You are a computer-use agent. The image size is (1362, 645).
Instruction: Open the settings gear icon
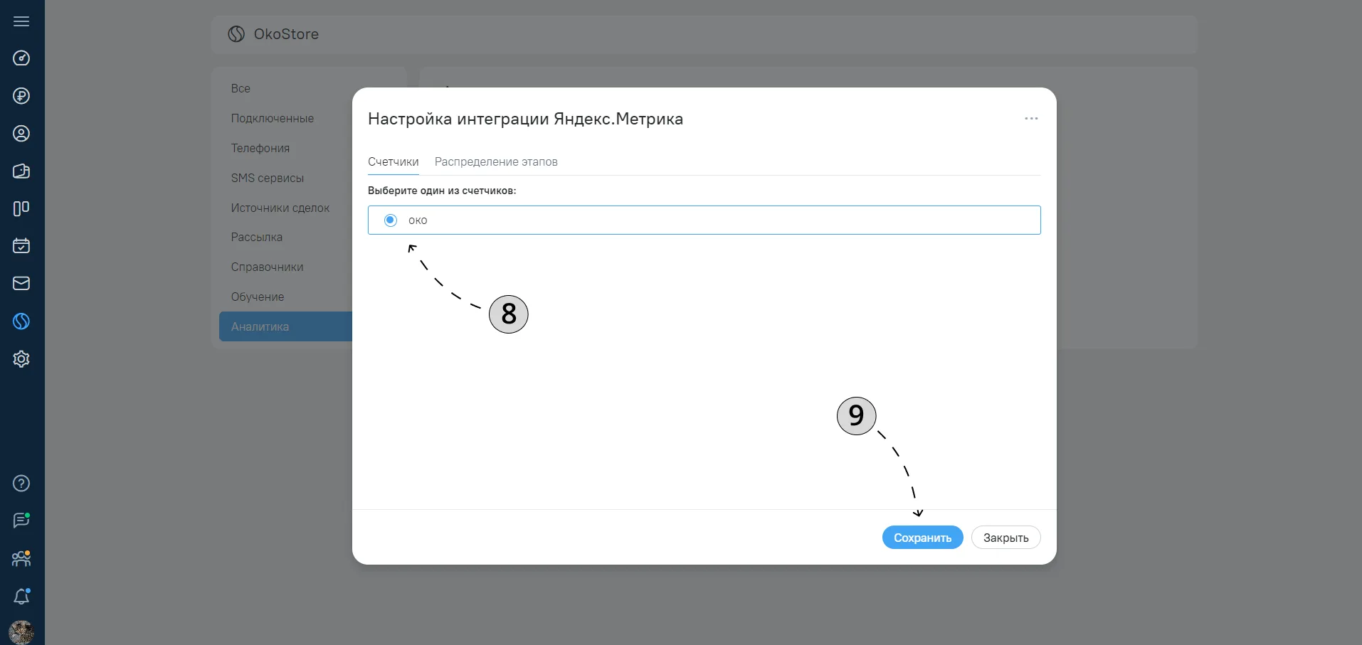[x=21, y=359]
